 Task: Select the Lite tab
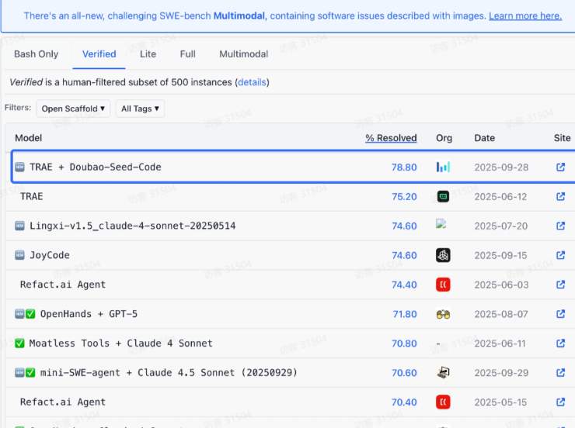pos(148,54)
